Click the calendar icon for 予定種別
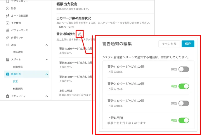Viewport: 201px width, 135px height. 8,23
